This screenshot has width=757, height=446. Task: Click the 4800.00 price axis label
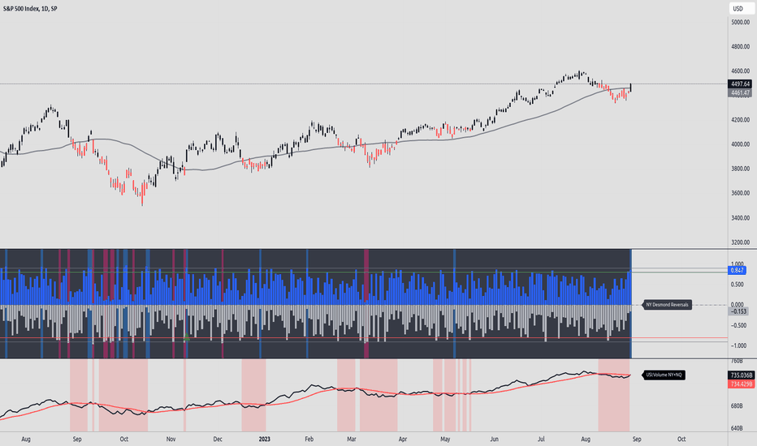coord(741,47)
